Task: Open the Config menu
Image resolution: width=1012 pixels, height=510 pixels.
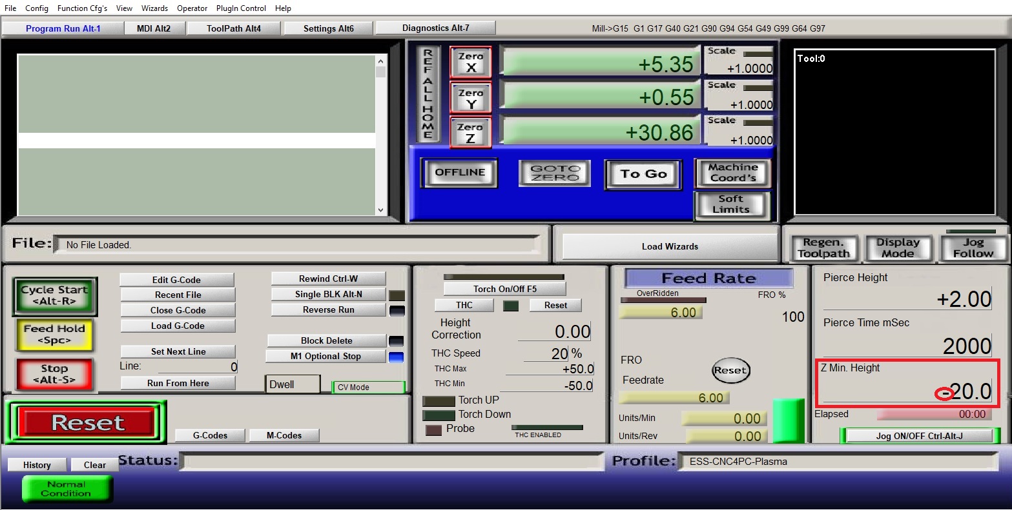Action: pyautogui.click(x=37, y=8)
